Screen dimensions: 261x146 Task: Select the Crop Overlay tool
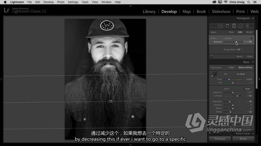(213, 26)
